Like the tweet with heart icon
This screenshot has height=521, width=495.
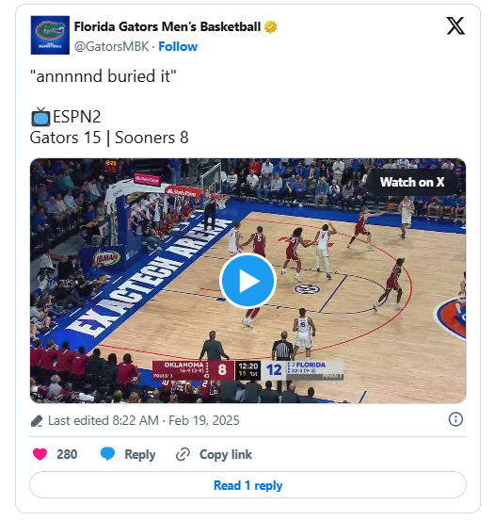tap(40, 454)
